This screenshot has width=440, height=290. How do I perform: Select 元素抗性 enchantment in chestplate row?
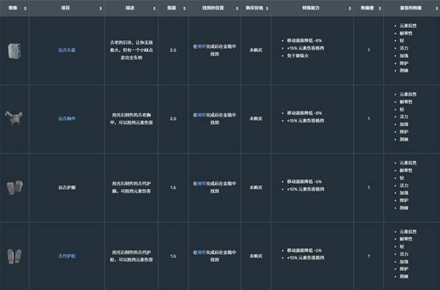[408, 94]
